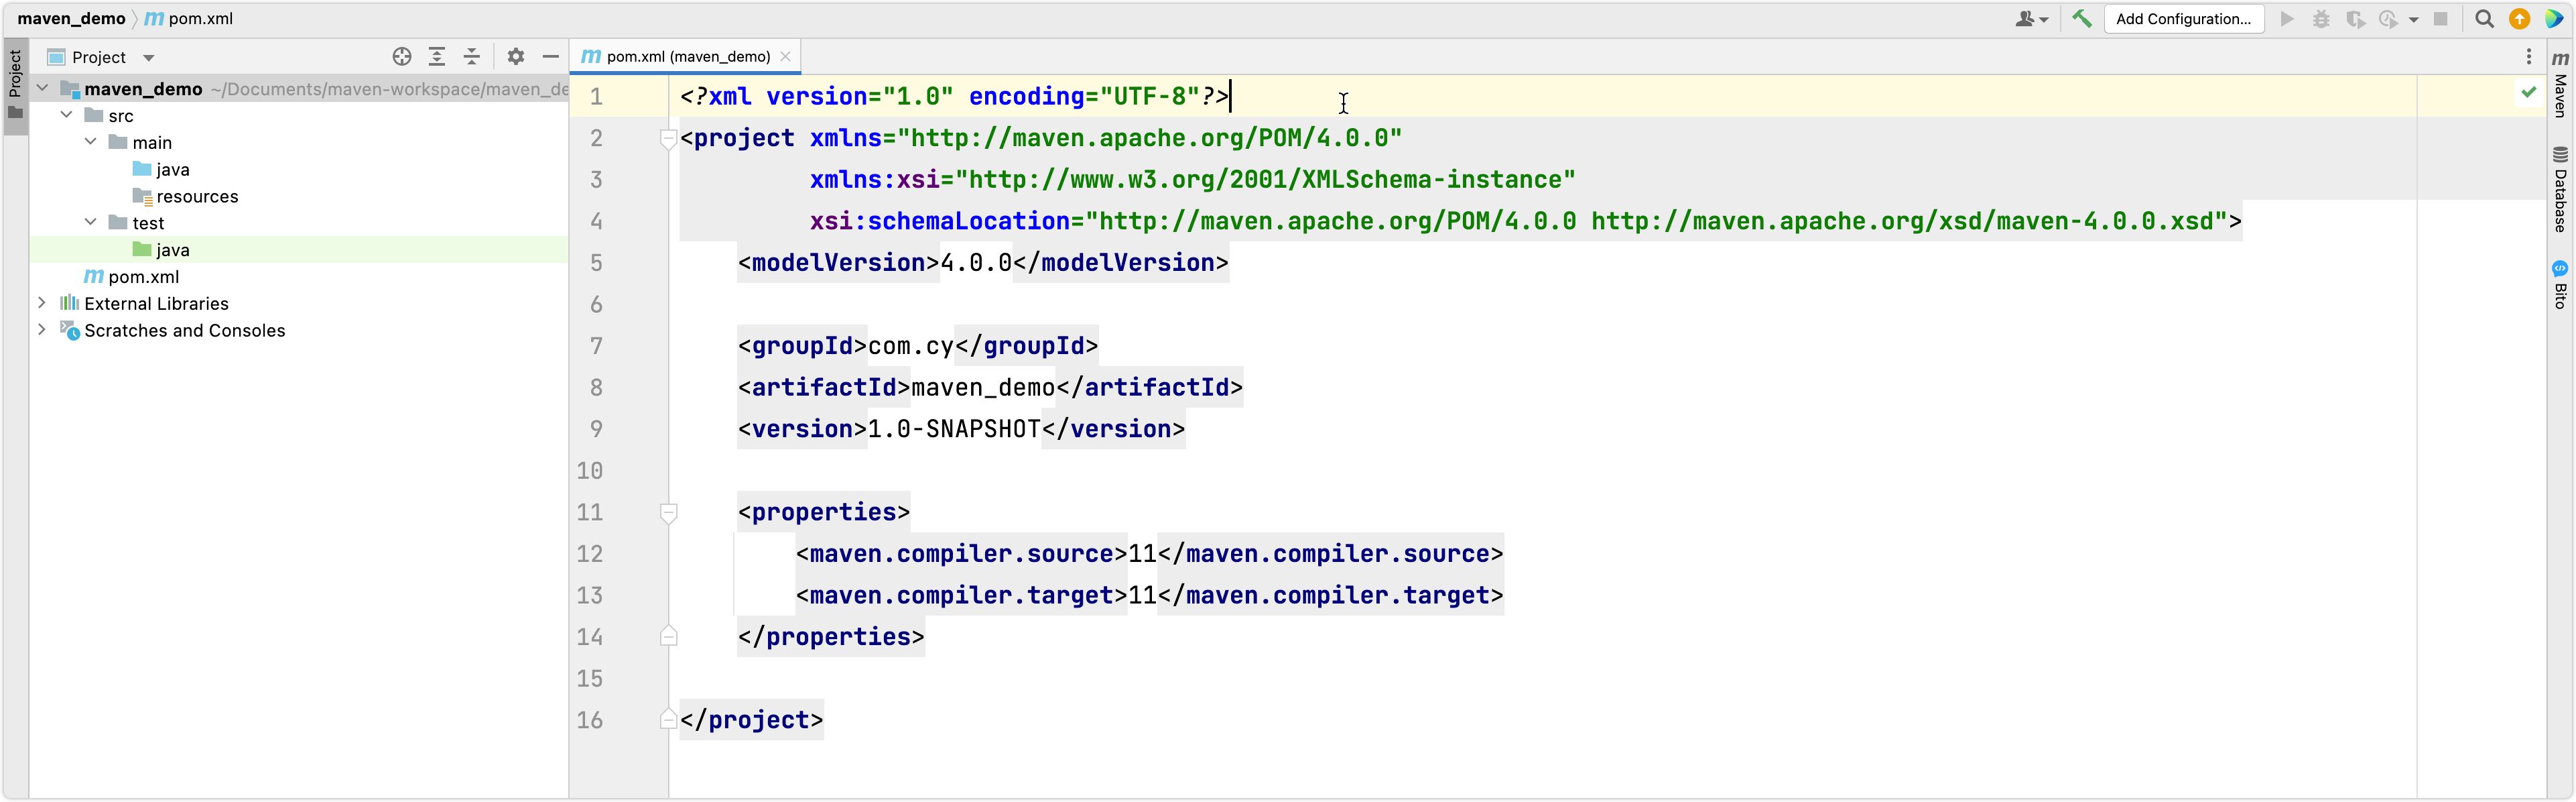Click the groupId value com.cy
Image resolution: width=2576 pixels, height=802 pixels.
(x=910, y=347)
